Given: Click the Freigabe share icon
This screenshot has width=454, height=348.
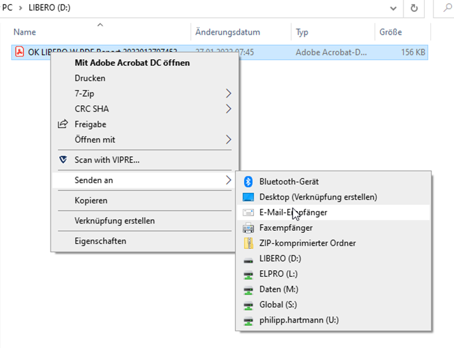Looking at the screenshot, I should click(63, 124).
